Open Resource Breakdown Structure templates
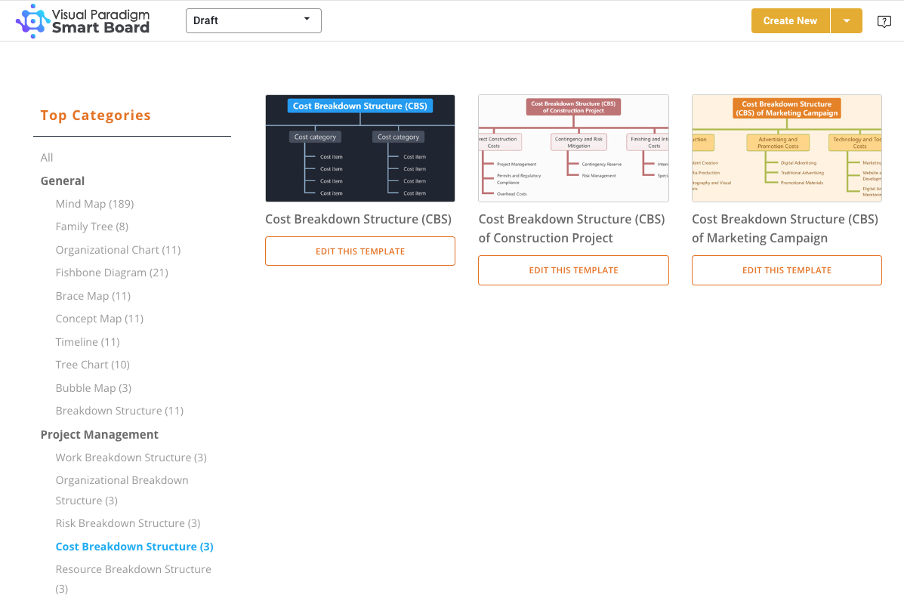 pos(133,569)
